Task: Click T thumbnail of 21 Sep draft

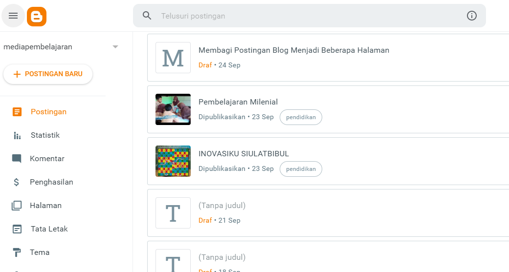Action: (x=173, y=213)
